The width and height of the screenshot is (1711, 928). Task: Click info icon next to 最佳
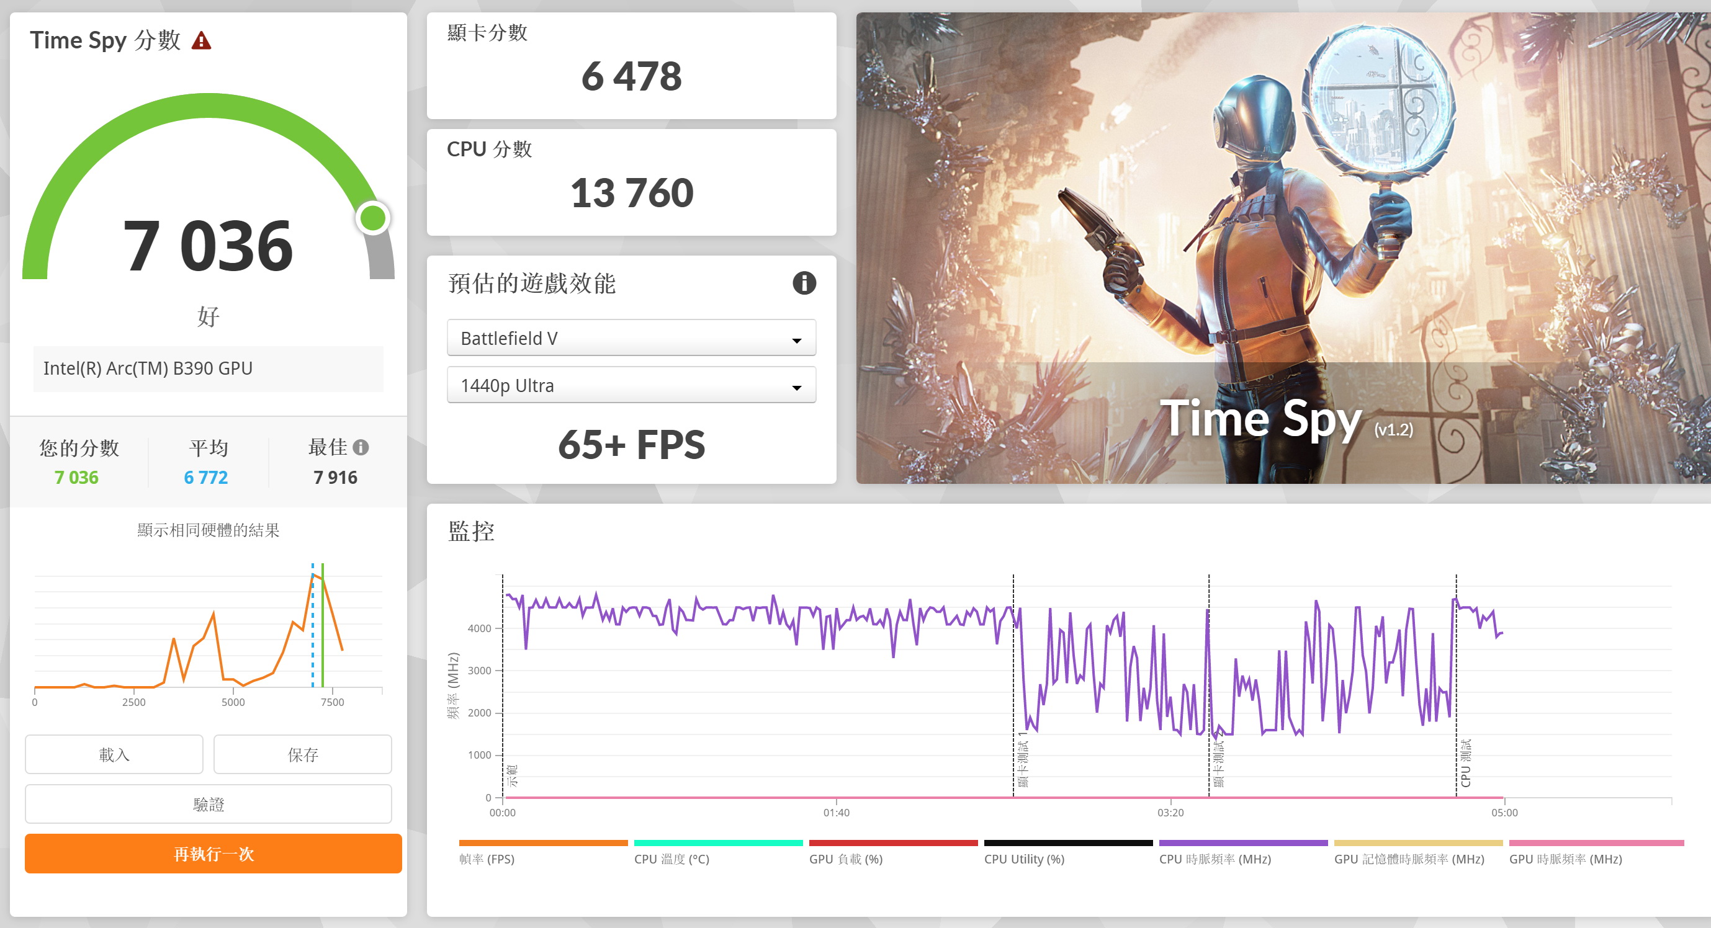361,447
